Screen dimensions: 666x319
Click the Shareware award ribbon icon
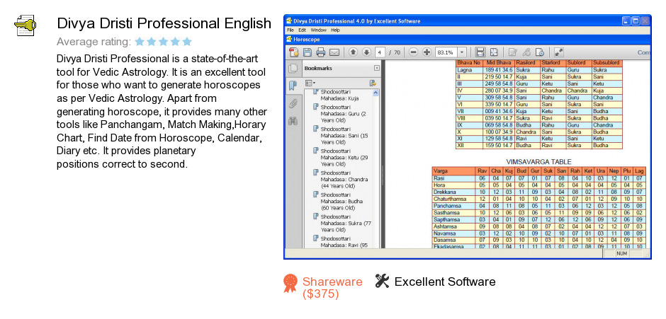290,283
